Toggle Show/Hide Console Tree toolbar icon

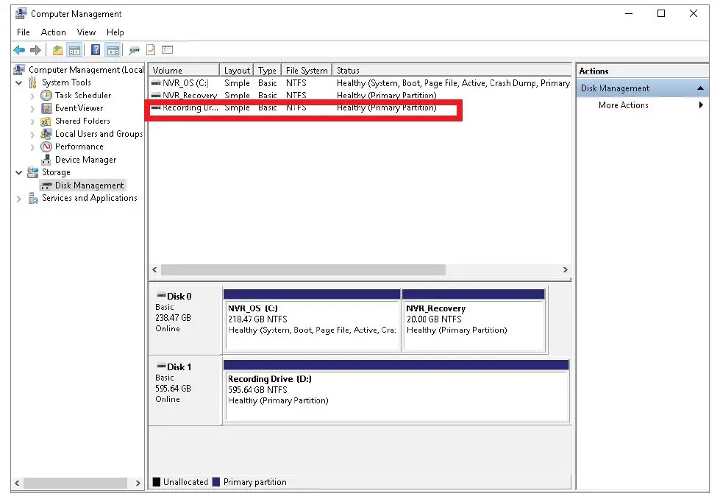[x=74, y=50]
